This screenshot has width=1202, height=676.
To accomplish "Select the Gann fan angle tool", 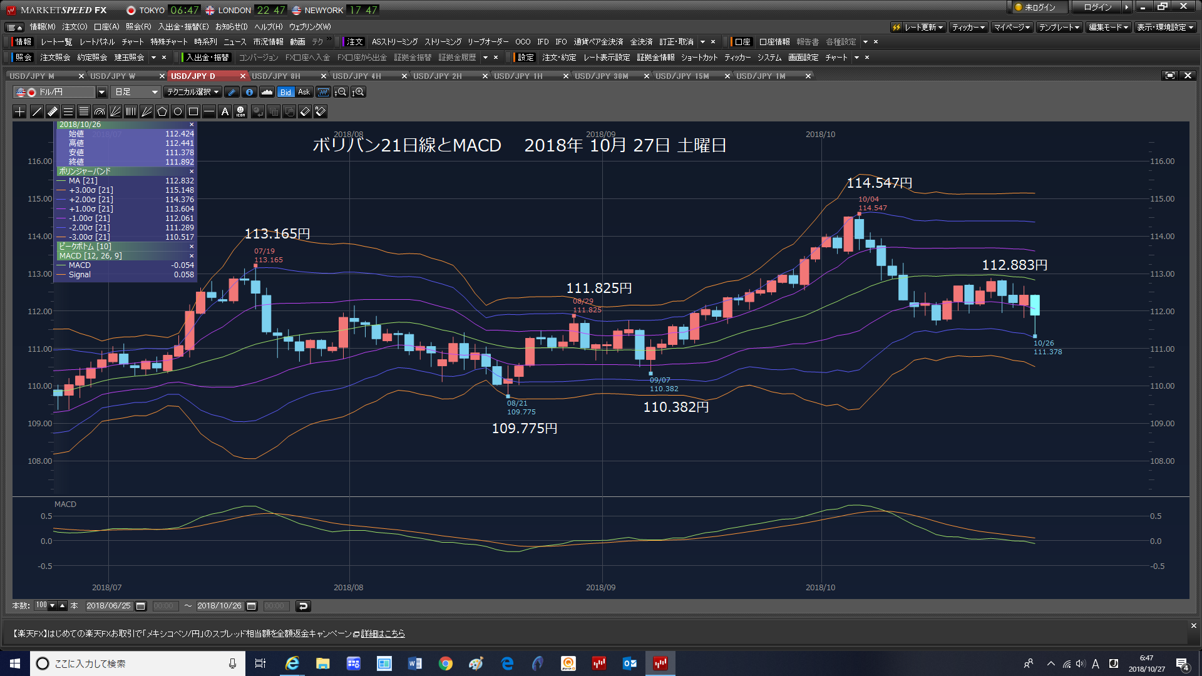I will point(146,111).
